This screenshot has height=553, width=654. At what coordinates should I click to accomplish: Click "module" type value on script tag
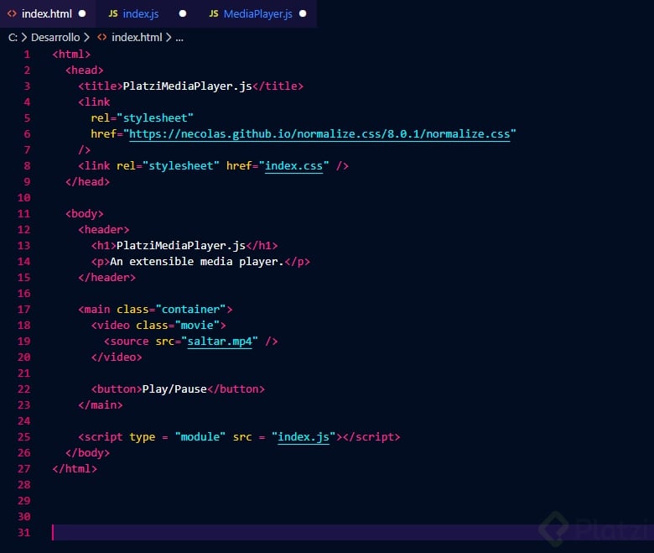pyautogui.click(x=200, y=437)
